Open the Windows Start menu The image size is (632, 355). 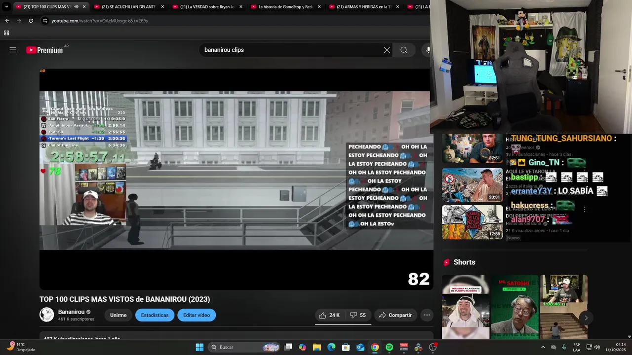(199, 347)
